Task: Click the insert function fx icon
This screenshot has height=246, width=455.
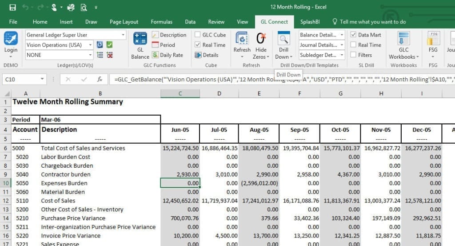Action: coord(100,79)
